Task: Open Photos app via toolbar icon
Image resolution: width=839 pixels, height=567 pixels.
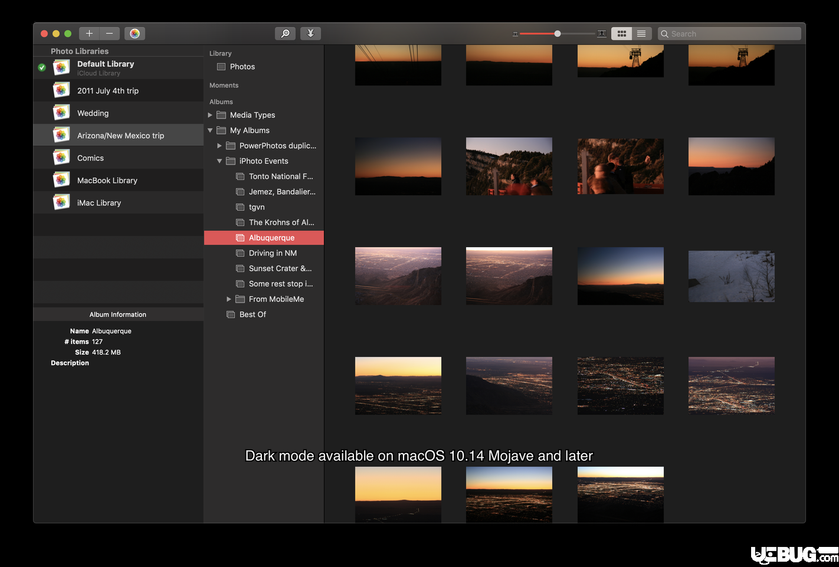Action: (x=135, y=34)
